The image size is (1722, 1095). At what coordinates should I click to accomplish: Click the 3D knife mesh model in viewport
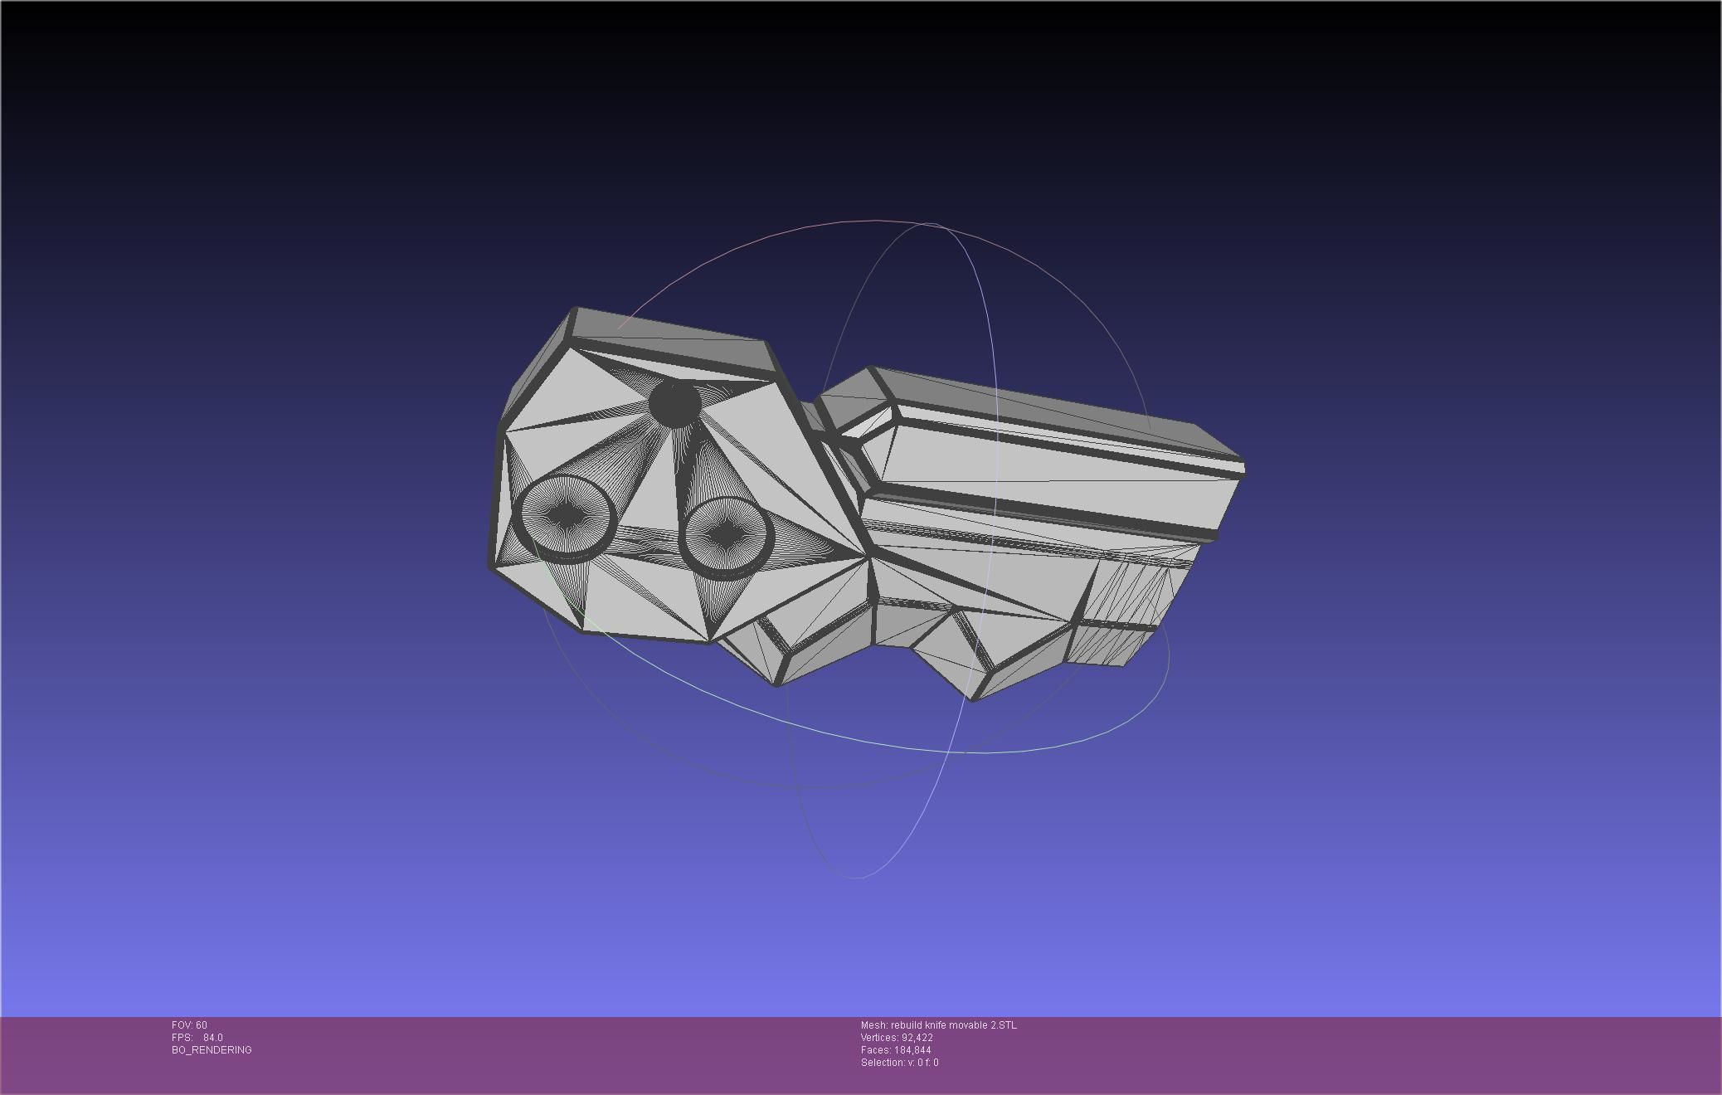click(x=865, y=504)
